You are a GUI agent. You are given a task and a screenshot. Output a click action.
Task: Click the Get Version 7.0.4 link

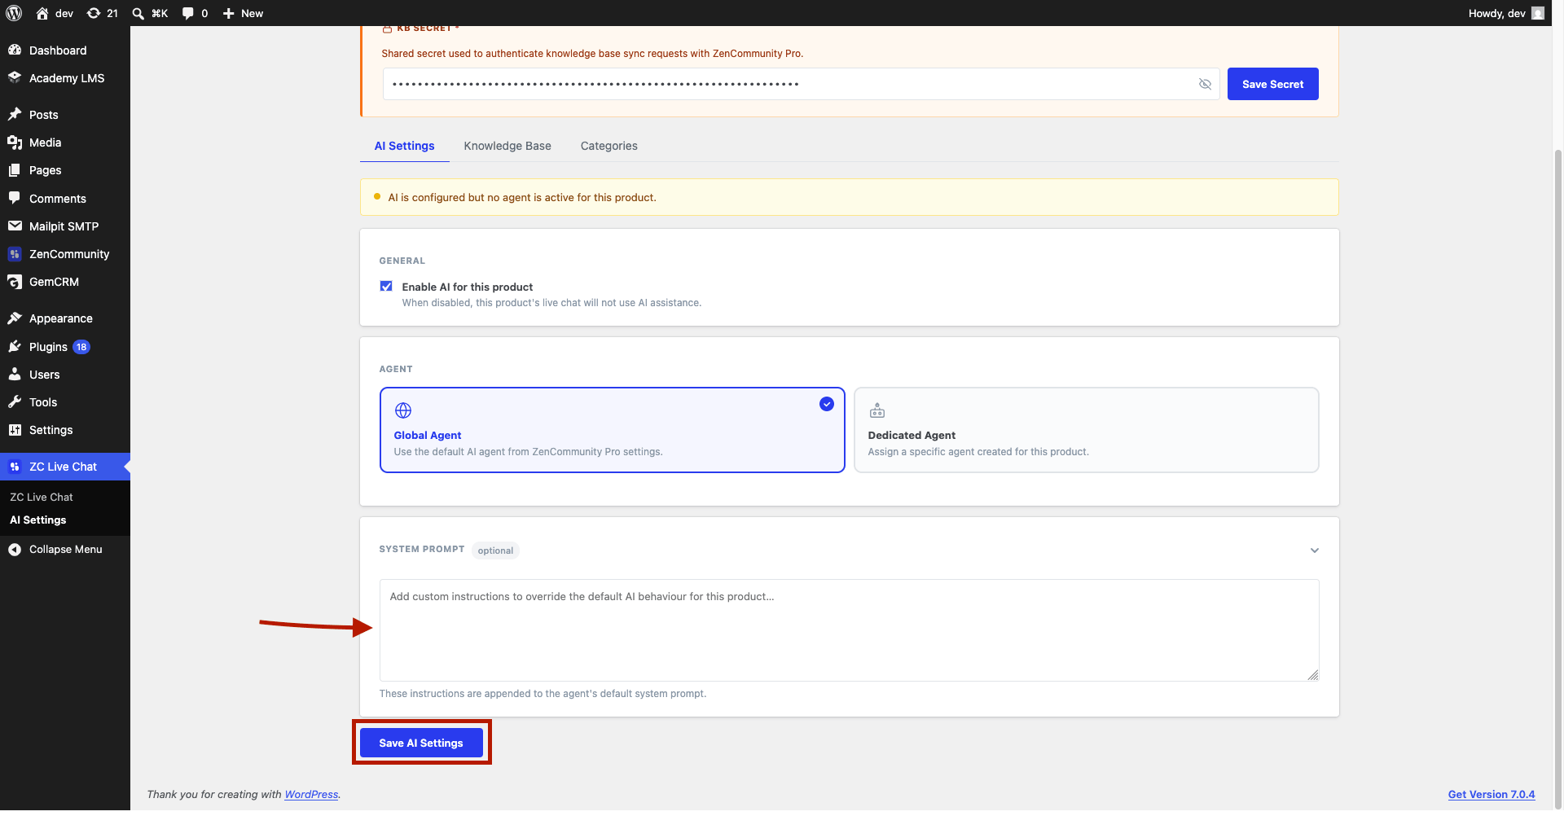tap(1491, 794)
